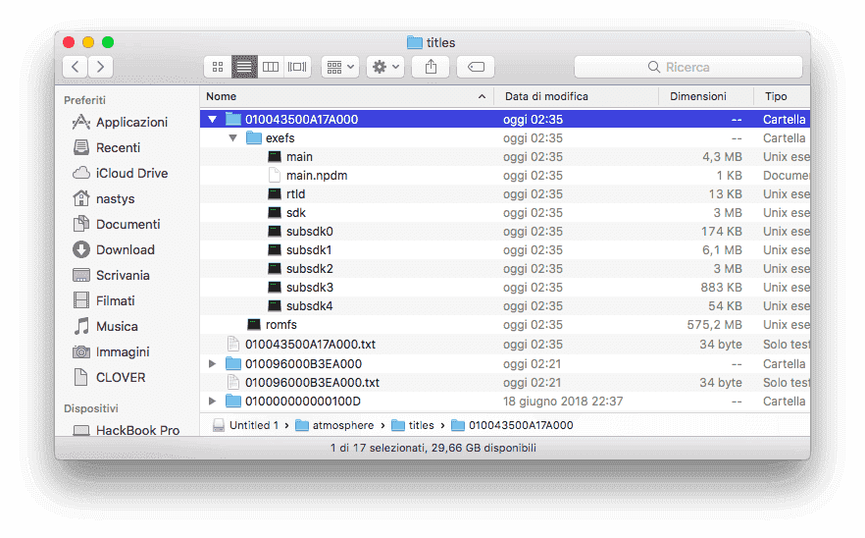Select the 010043500A17A000.txt file
This screenshot has width=865, height=538.
pyautogui.click(x=310, y=345)
